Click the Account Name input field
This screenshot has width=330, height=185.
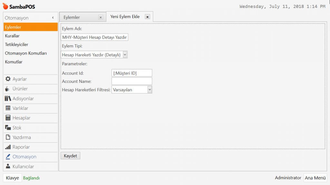(132, 81)
